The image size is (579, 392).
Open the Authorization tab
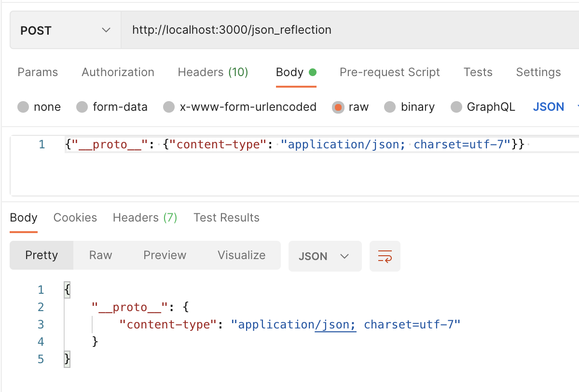[x=118, y=72]
